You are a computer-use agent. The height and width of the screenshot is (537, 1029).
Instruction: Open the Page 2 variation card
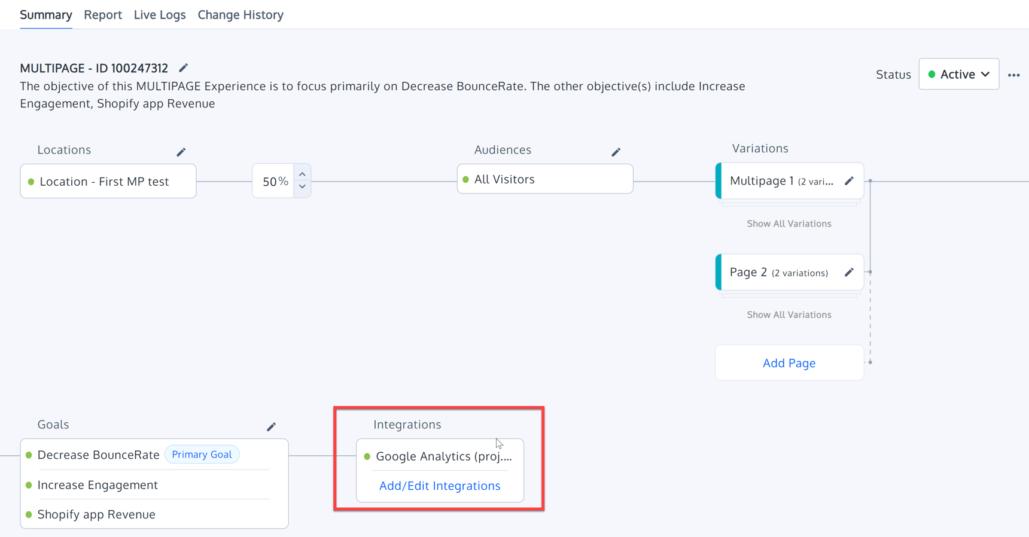tap(789, 272)
